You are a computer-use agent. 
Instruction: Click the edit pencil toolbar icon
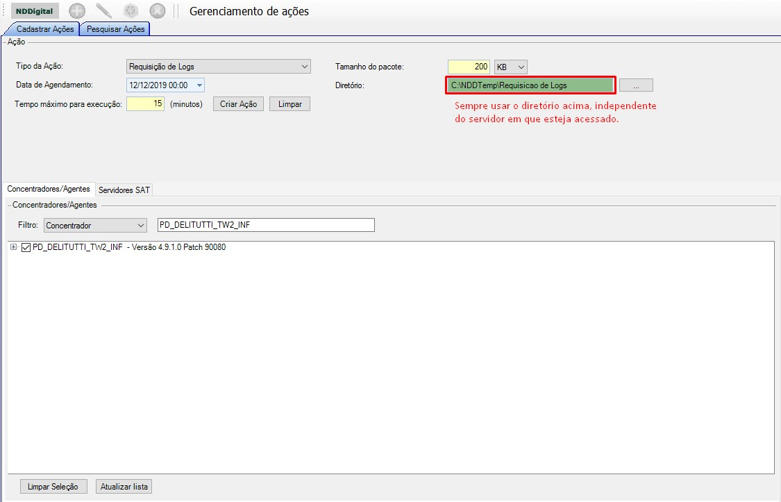104,11
